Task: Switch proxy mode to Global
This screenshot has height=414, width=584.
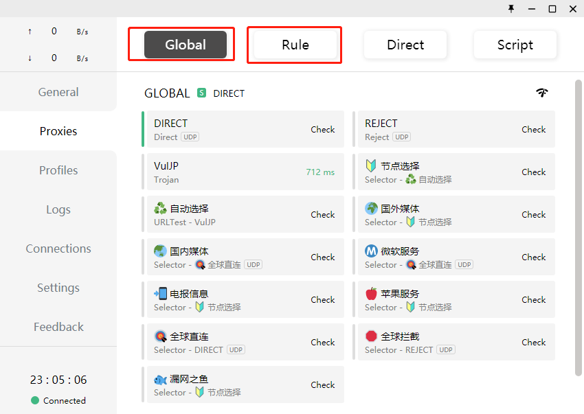Action: pos(185,45)
